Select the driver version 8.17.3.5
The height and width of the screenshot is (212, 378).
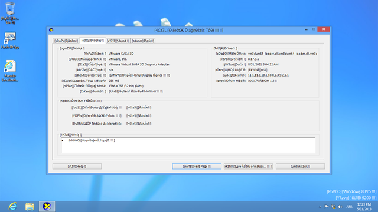[253, 59]
